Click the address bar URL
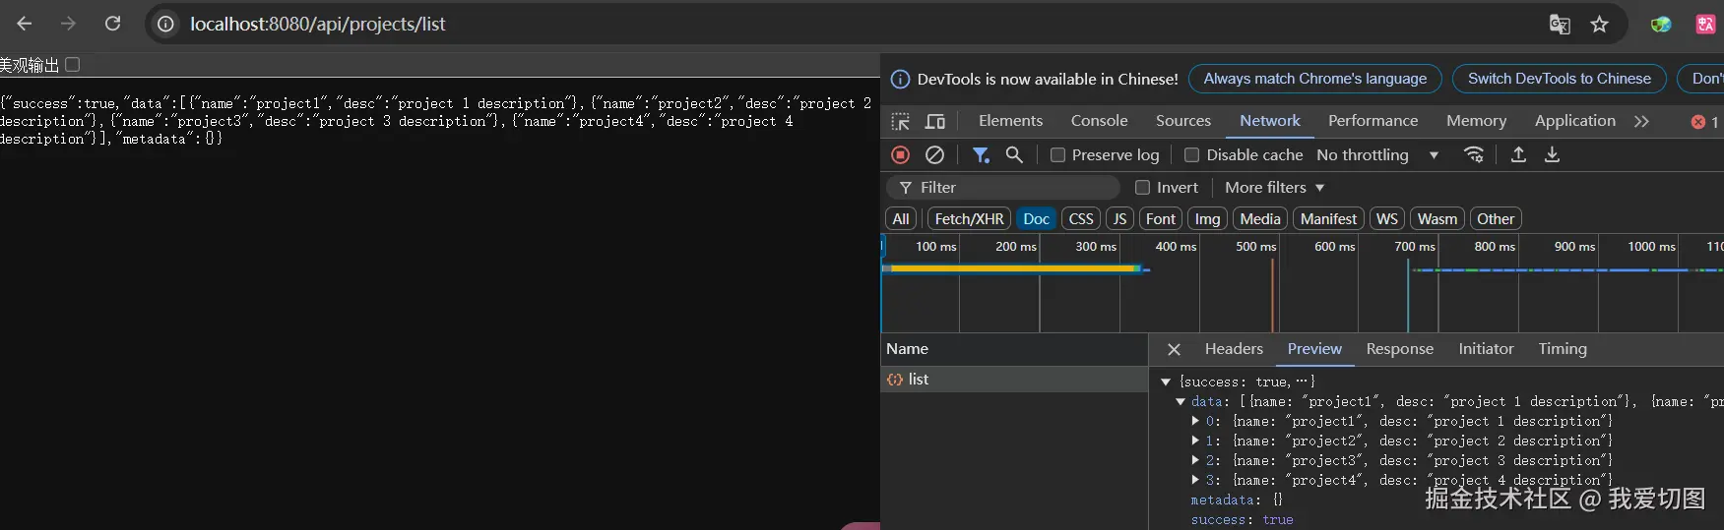This screenshot has width=1724, height=530. [318, 24]
